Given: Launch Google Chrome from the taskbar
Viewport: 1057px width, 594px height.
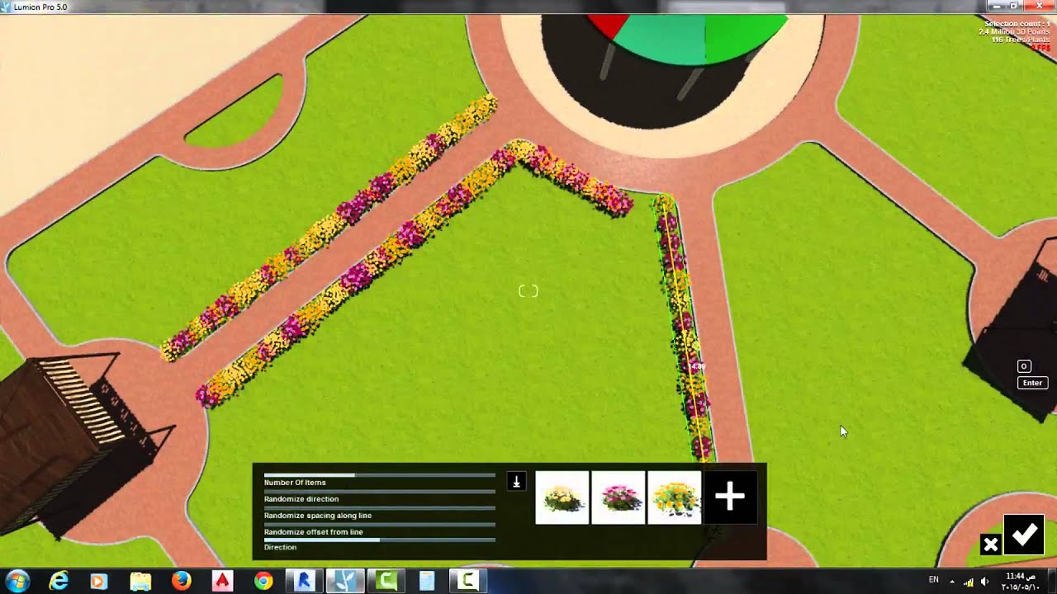Looking at the screenshot, I should 263,581.
